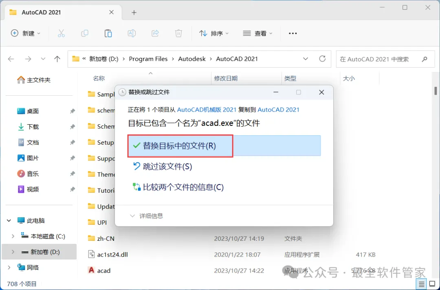Click 替换目标中的文件(R) replace option
This screenshot has height=290, width=440.
pos(224,146)
